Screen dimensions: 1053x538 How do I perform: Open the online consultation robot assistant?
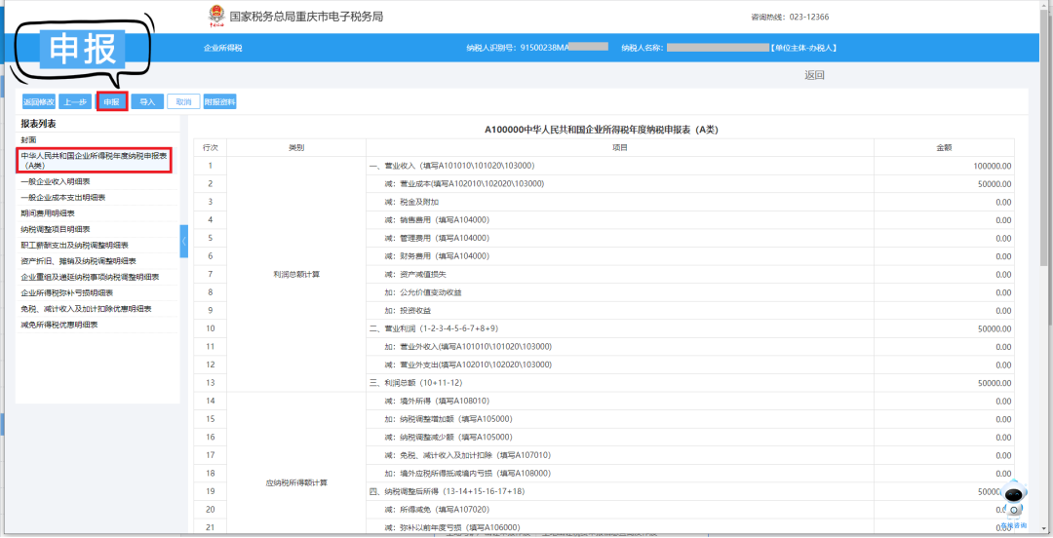pos(1014,504)
